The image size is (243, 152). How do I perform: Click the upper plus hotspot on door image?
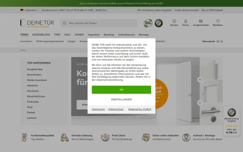click(200, 79)
